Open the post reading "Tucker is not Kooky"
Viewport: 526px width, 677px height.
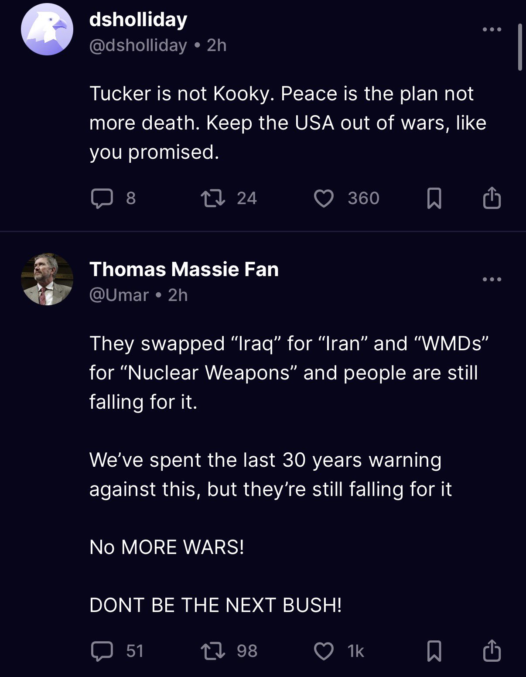point(288,123)
